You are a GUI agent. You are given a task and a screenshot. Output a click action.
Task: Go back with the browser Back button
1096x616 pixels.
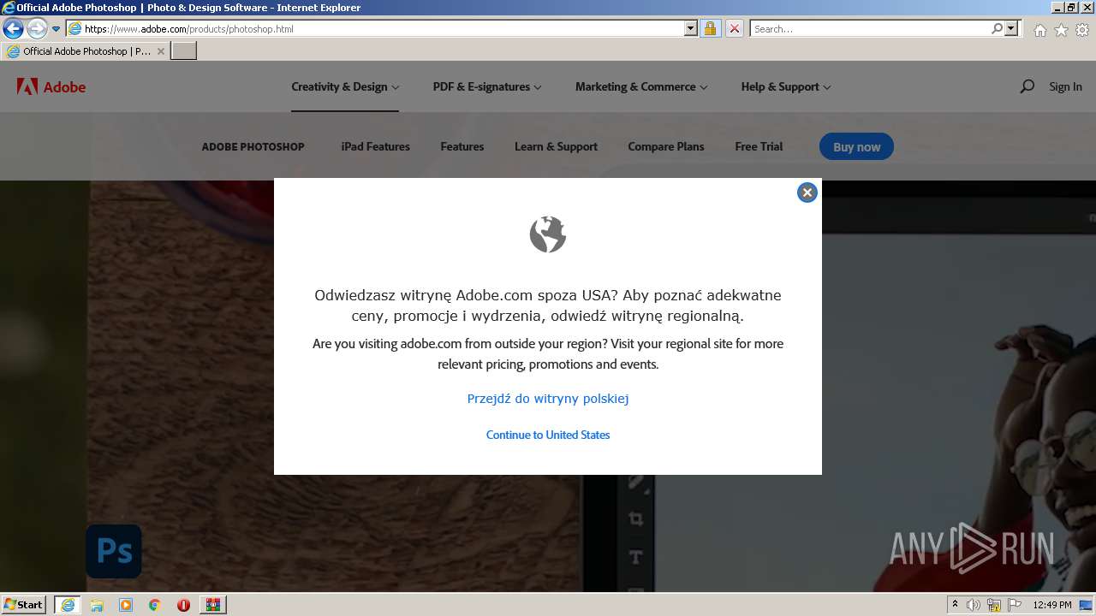[13, 28]
